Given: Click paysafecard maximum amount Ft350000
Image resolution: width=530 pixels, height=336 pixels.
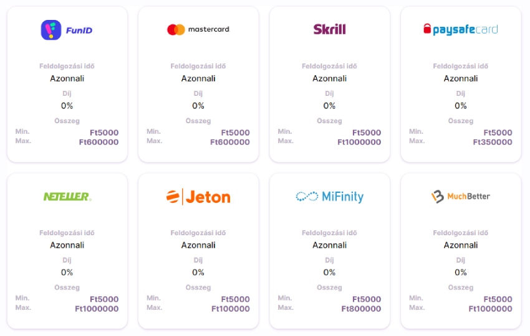Looking at the screenshot, I should pyautogui.click(x=493, y=142).
